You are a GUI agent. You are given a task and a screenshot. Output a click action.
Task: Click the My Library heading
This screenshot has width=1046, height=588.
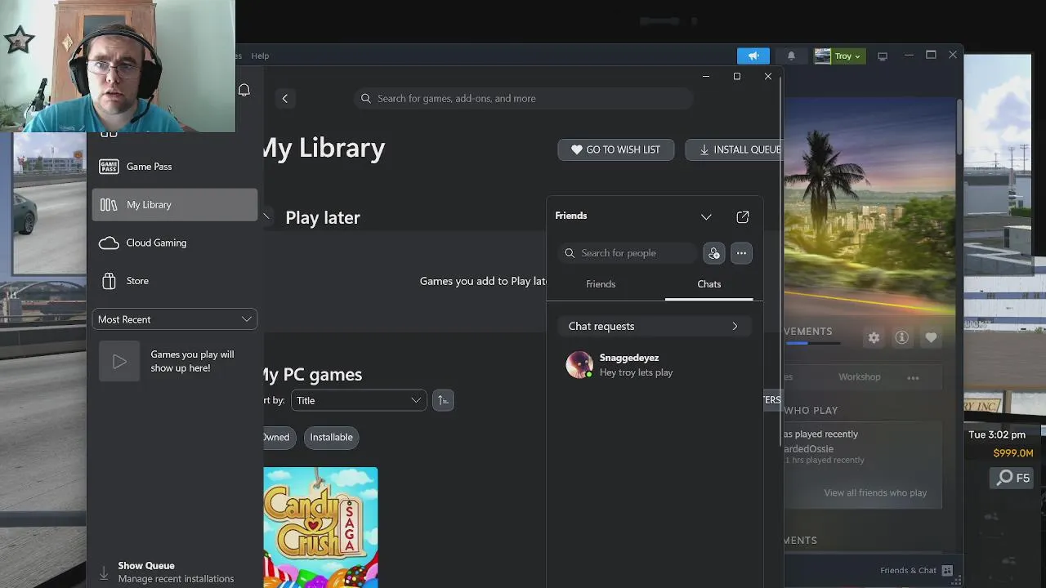[x=324, y=148]
